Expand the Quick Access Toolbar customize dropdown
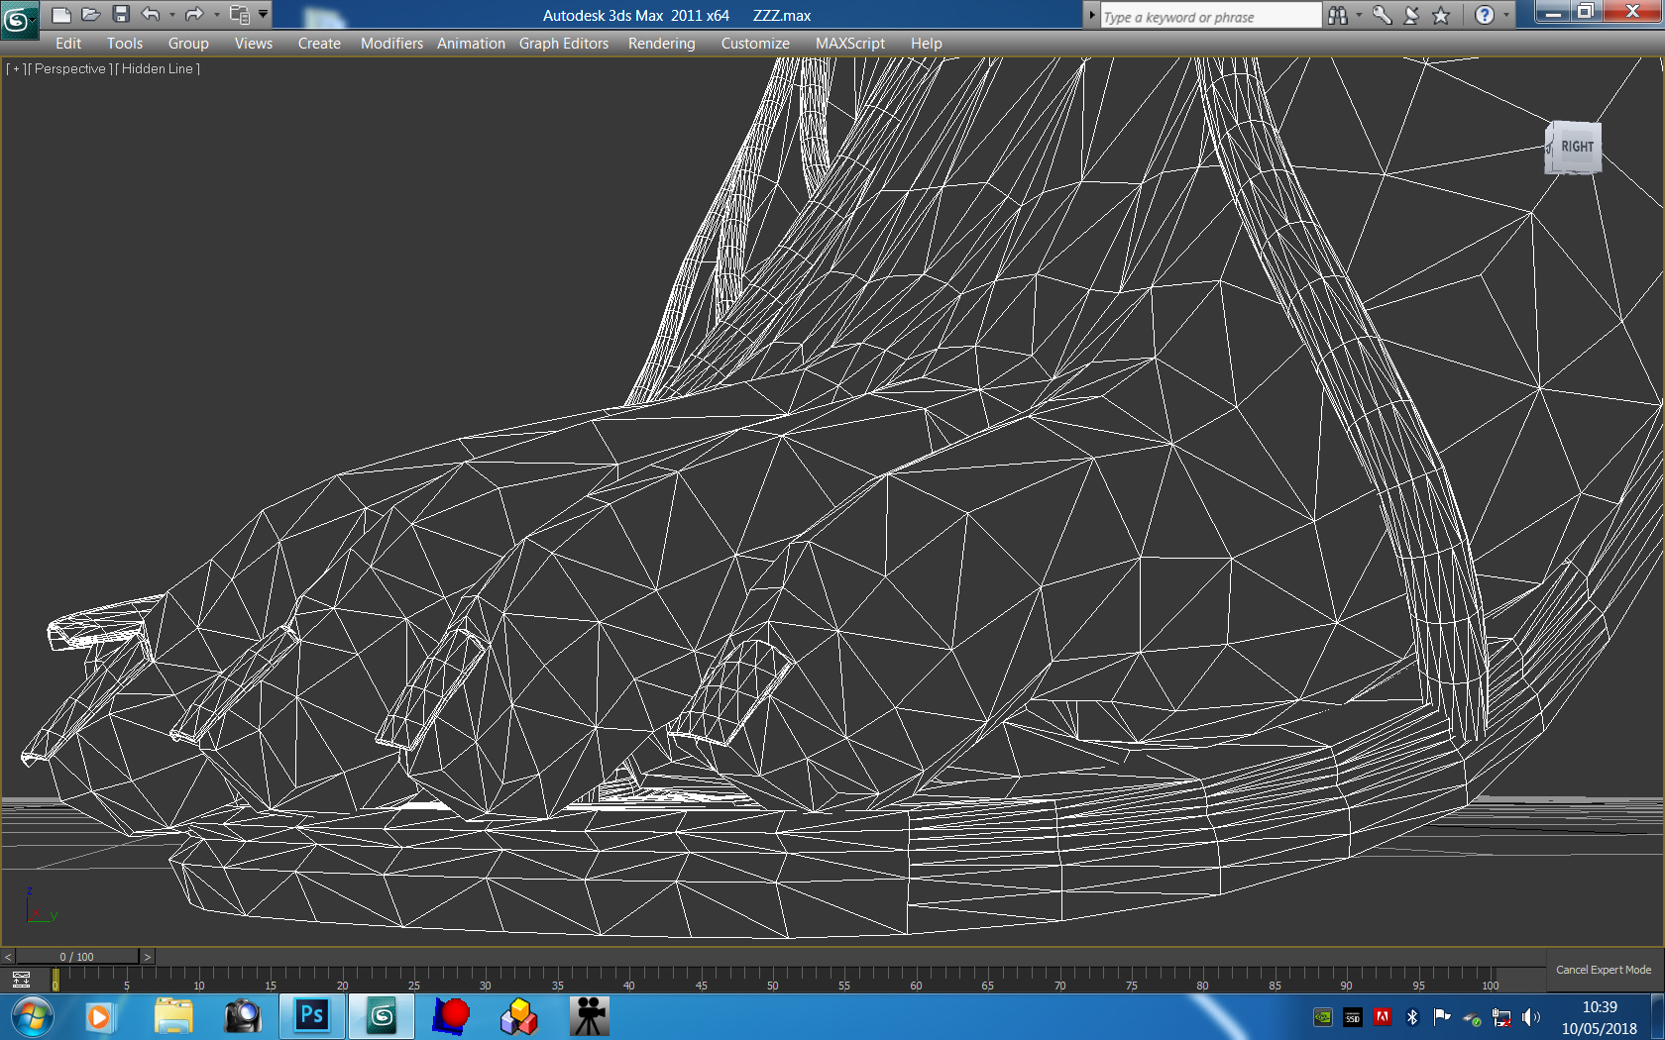 tap(263, 15)
